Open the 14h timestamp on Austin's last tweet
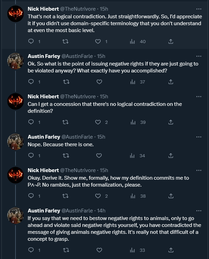This screenshot has height=259, width=209. tap(101, 211)
